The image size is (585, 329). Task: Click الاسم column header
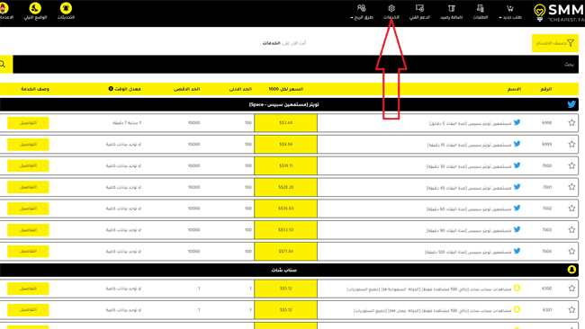514,89
